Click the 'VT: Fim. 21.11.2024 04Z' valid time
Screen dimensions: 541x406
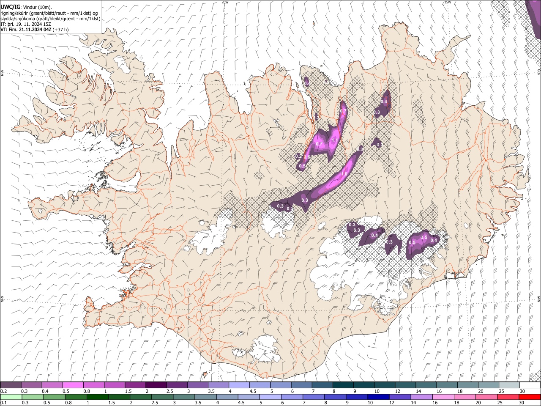[26, 30]
